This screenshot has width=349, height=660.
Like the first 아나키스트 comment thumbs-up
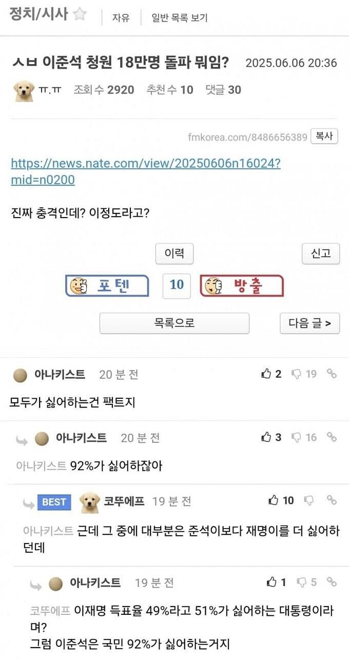tap(271, 374)
